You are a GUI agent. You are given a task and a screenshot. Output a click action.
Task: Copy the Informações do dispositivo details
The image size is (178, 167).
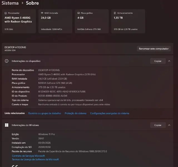click(158, 61)
